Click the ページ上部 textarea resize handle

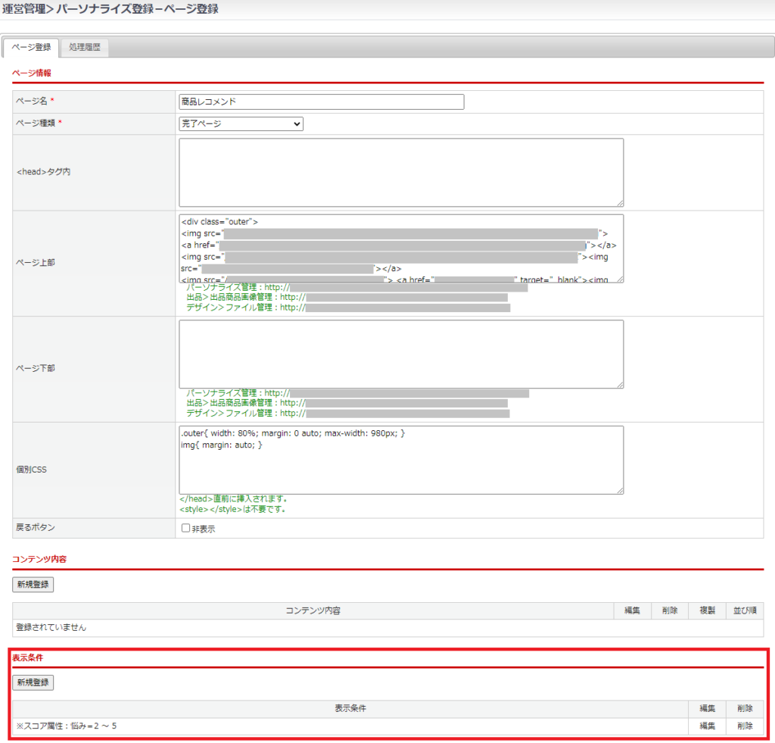[620, 279]
